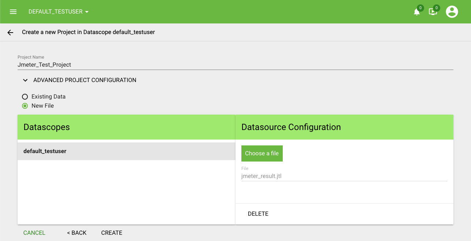Open the DEFAULT_TESTUSER datascope dropdown
Viewport: 471px width, 241px height.
[59, 12]
